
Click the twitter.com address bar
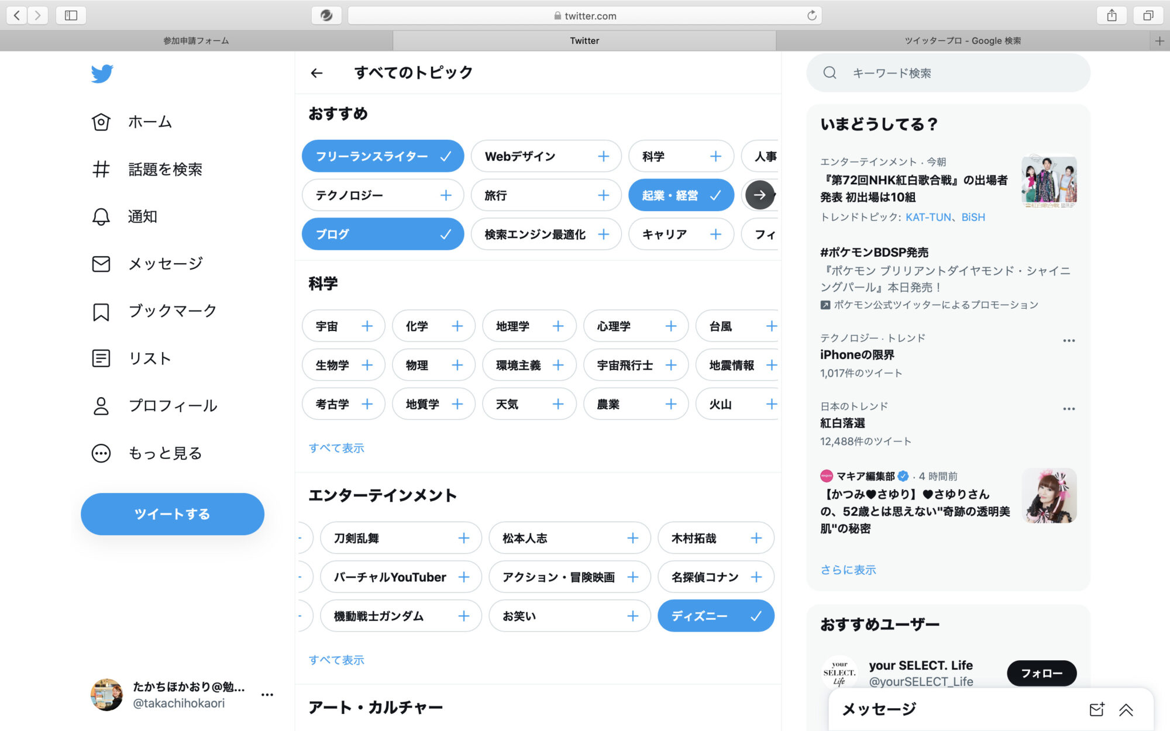pos(585,16)
